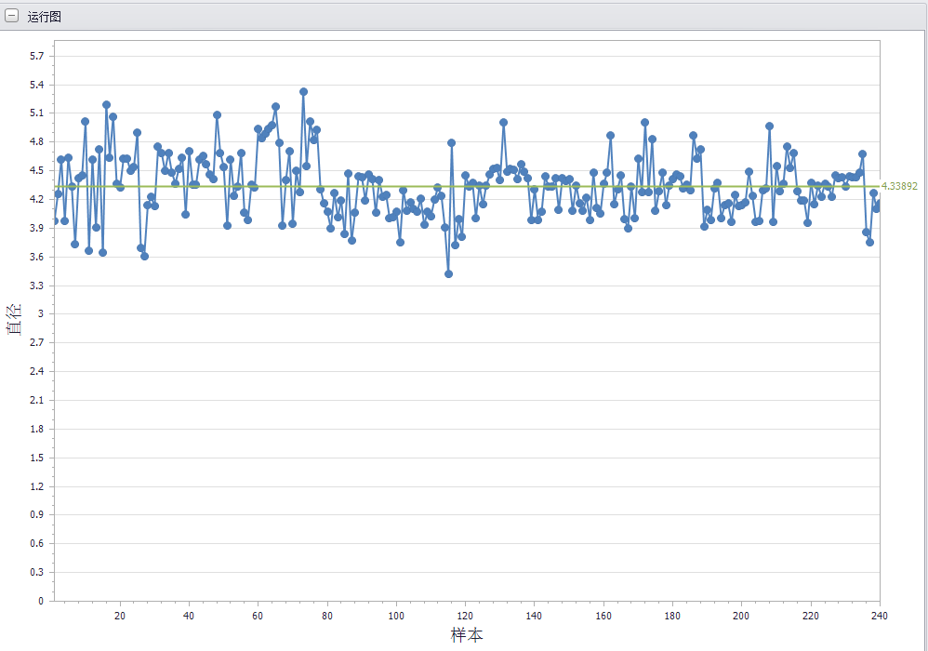
Task: Select the highest data point on the chart
Action: [303, 91]
